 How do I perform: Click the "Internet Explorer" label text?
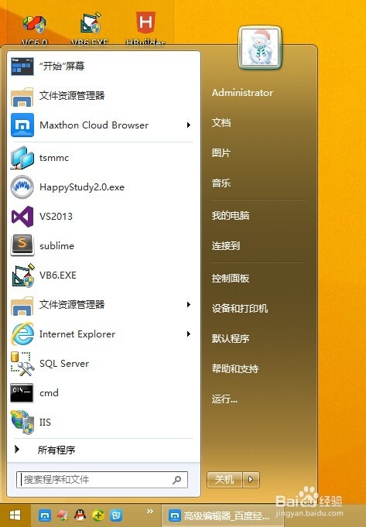(x=77, y=334)
